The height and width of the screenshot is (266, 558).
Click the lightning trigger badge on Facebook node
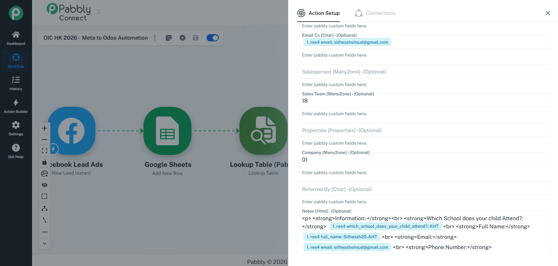(x=53, y=149)
